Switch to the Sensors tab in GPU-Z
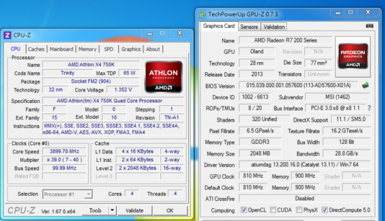 [249, 27]
